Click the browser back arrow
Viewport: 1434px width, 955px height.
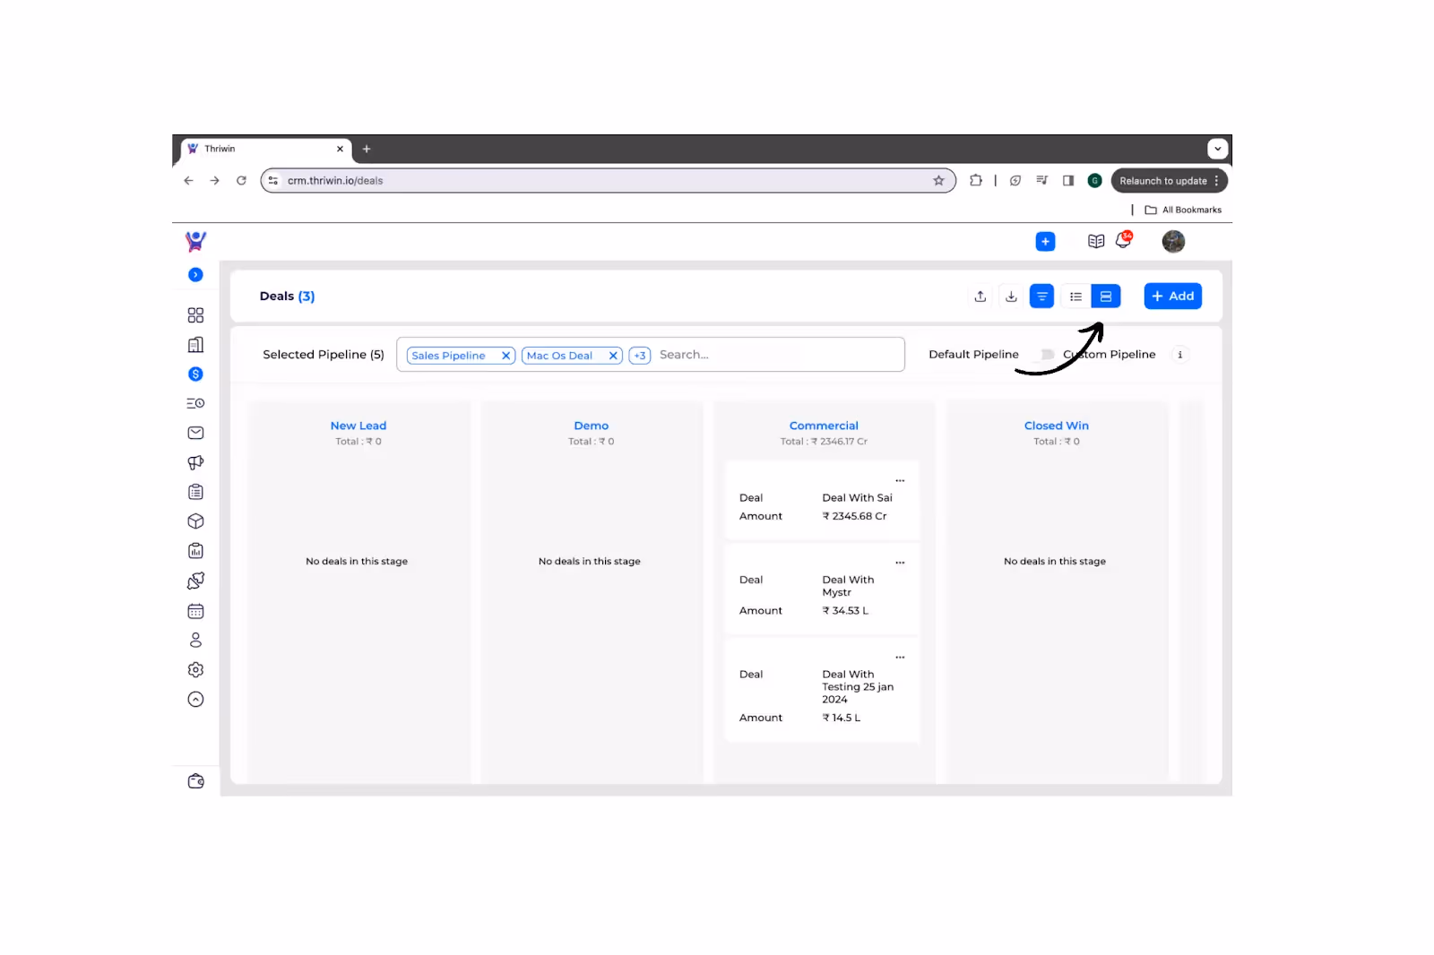coord(188,181)
